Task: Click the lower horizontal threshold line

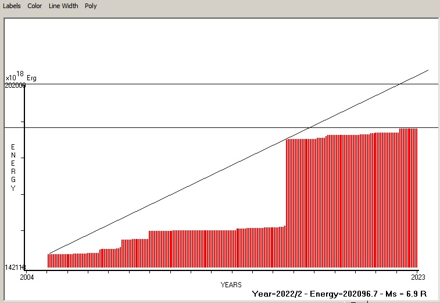Action: pyautogui.click(x=174, y=127)
